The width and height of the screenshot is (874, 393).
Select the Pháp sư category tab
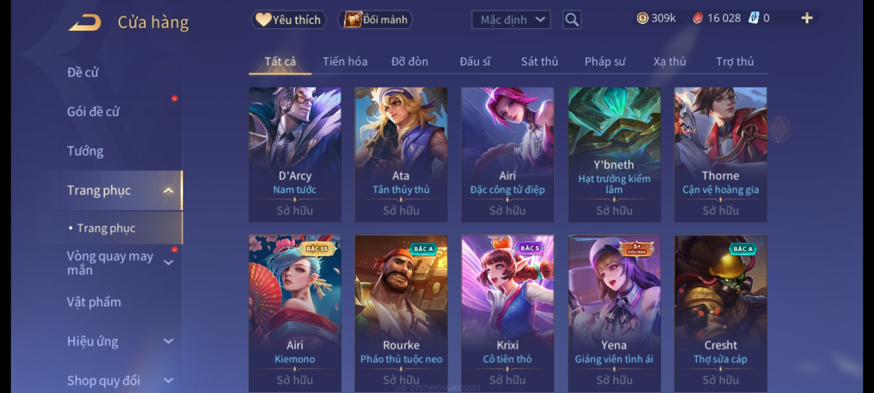point(605,61)
